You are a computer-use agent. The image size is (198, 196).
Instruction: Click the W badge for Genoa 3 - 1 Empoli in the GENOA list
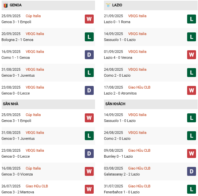(89, 19)
